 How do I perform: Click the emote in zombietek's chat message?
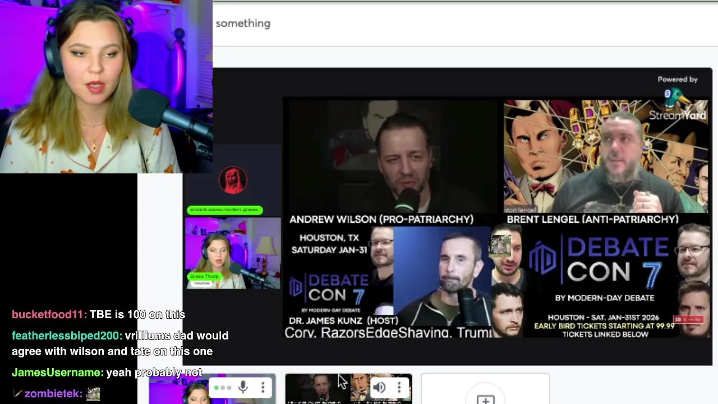coord(93,394)
